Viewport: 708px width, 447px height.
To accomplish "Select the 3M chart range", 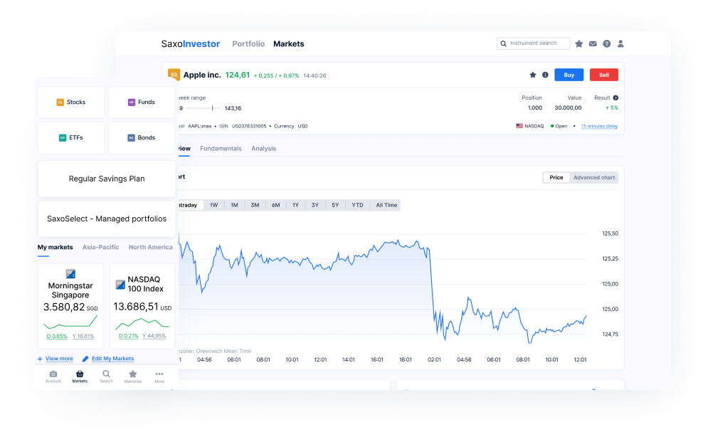I will (x=255, y=205).
